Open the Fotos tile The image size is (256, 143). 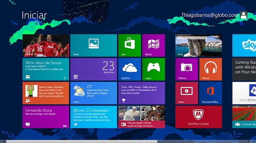click(x=94, y=45)
